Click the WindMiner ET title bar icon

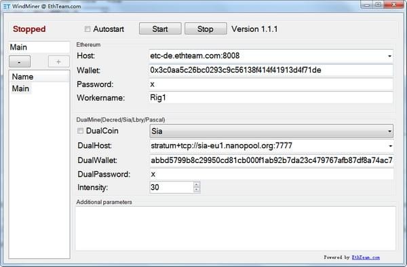click(7, 6)
